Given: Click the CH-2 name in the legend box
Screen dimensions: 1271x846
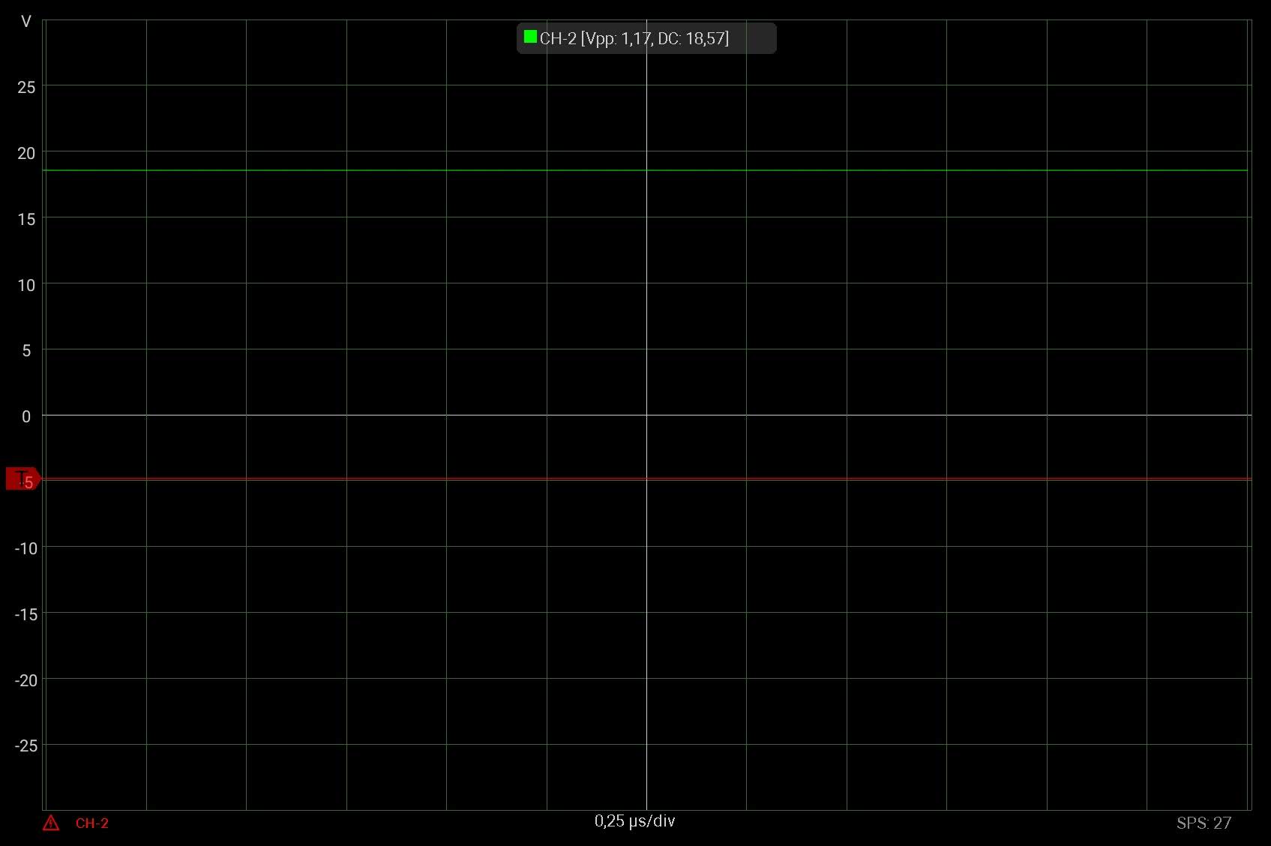Looking at the screenshot, I should tap(558, 39).
